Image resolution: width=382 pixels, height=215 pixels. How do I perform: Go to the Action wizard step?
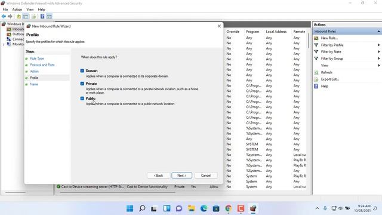coord(35,71)
